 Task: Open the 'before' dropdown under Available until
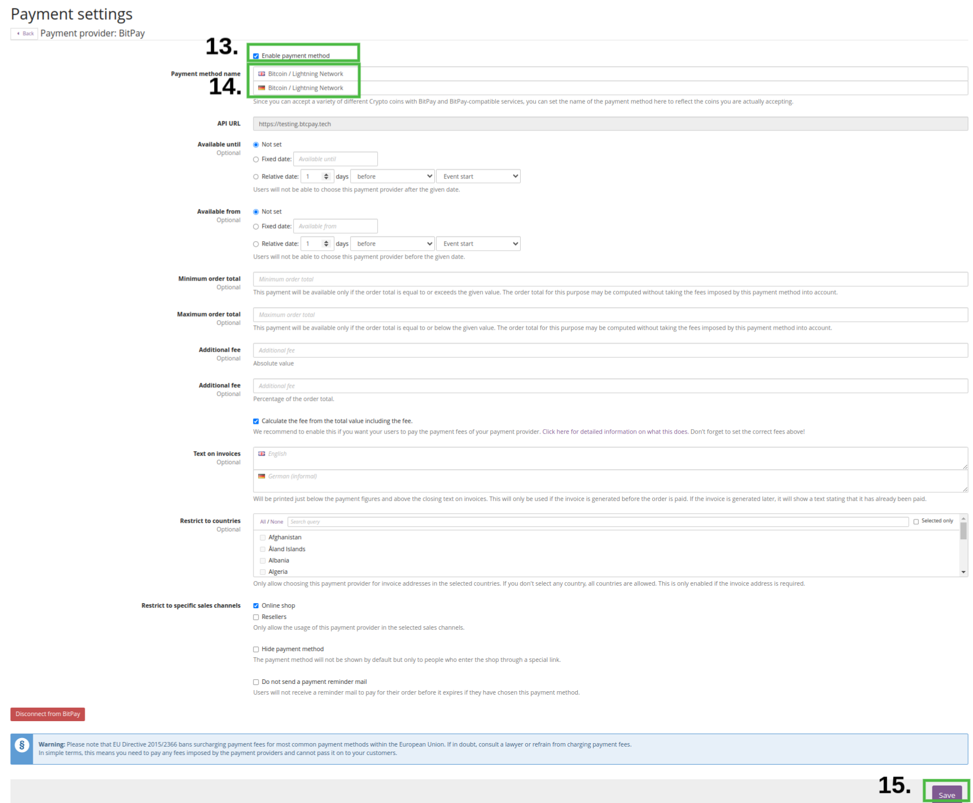click(392, 176)
